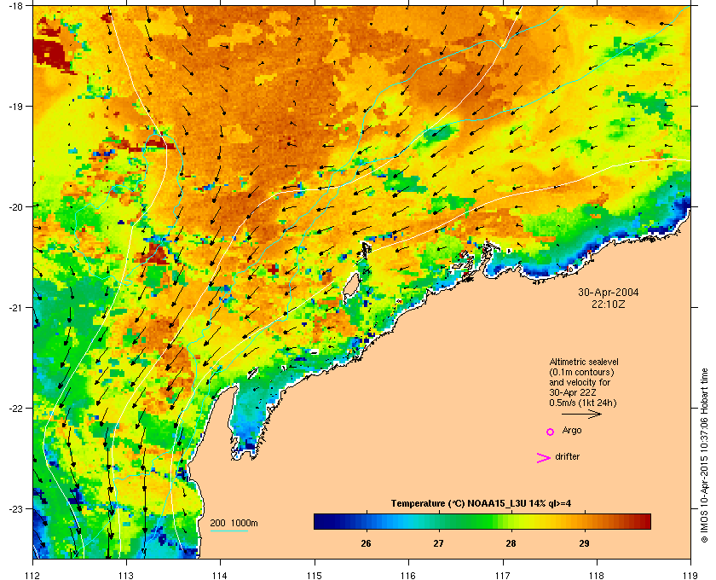
Task: Click the longitude axis label 117
Action: (x=503, y=575)
